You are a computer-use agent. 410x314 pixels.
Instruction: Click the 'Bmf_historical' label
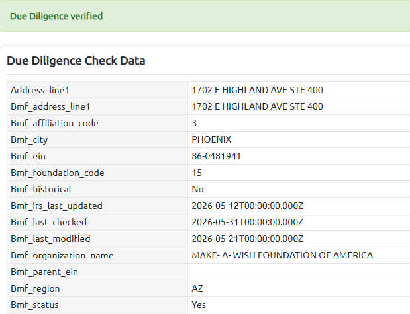41,189
